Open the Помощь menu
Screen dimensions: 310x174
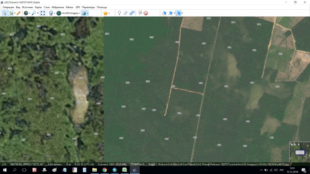click(102, 7)
